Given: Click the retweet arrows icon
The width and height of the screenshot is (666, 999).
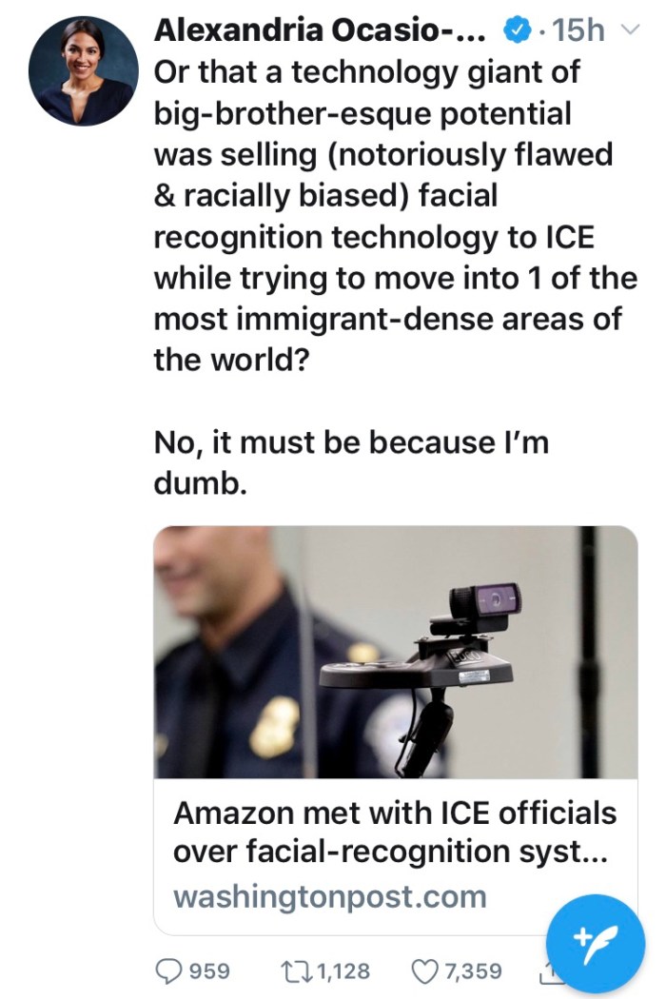Looking at the screenshot, I should tap(298, 970).
